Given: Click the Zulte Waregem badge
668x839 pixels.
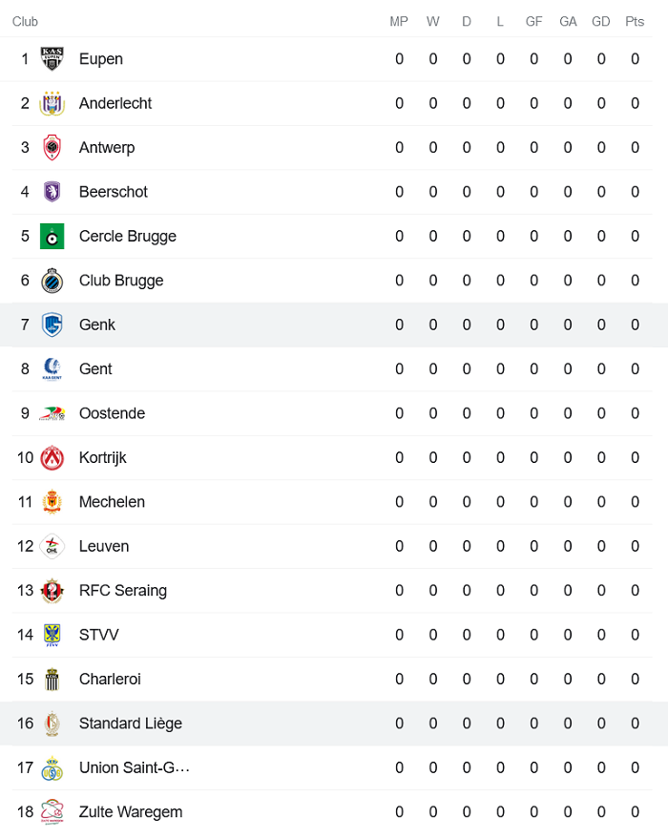Looking at the screenshot, I should (52, 812).
